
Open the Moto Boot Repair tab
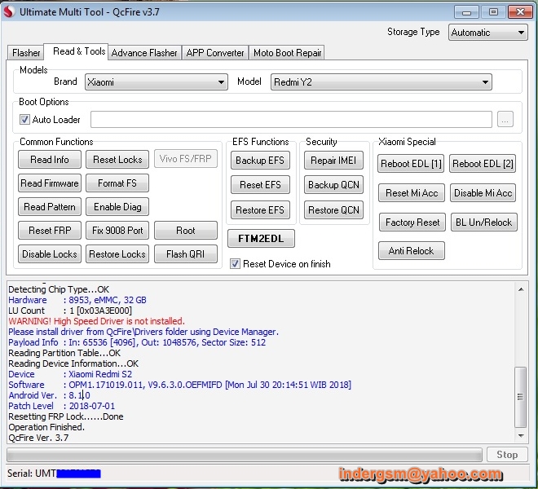(287, 53)
